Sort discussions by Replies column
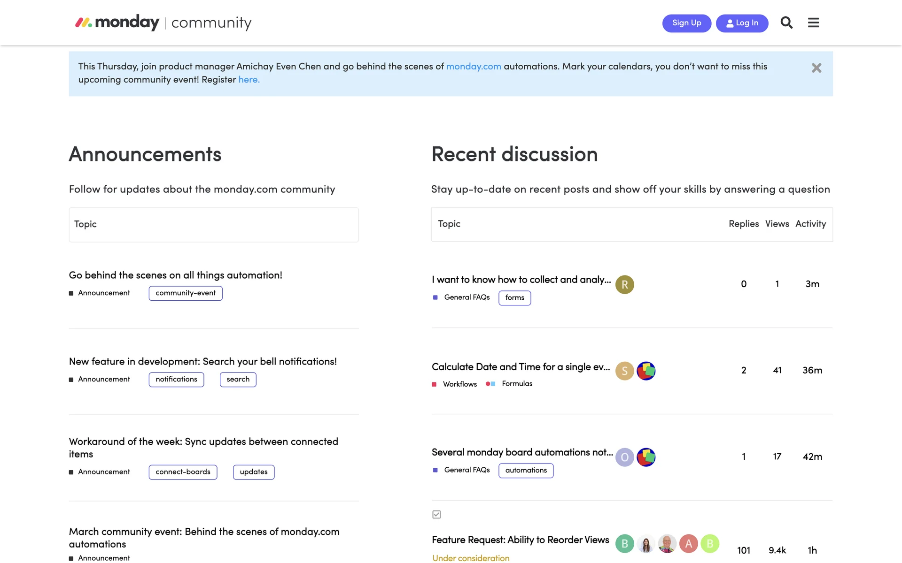This screenshot has height=563, width=902. pyautogui.click(x=743, y=224)
